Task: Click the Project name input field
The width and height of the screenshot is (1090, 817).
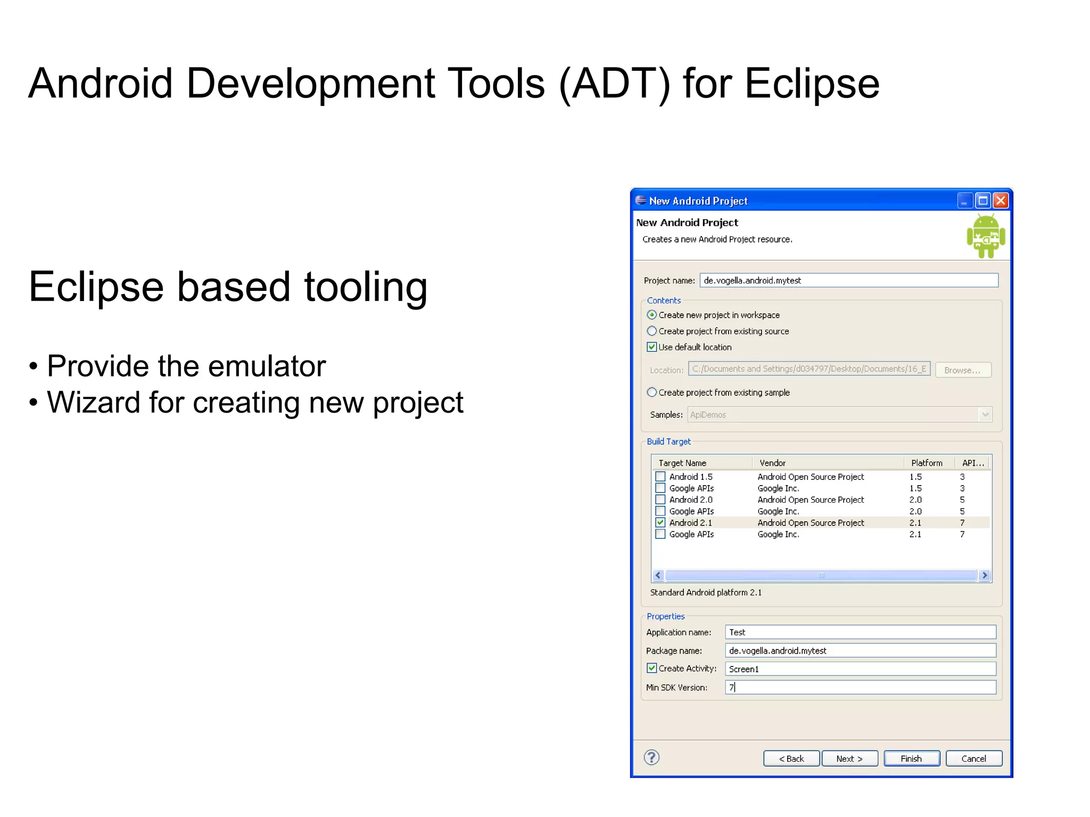Action: (849, 280)
